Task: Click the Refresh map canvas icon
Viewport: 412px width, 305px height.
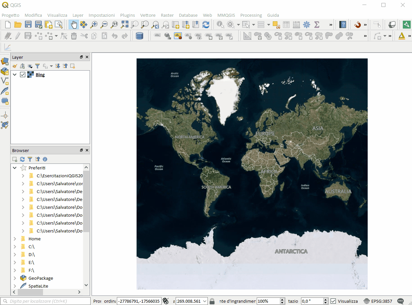Action: (x=206, y=25)
